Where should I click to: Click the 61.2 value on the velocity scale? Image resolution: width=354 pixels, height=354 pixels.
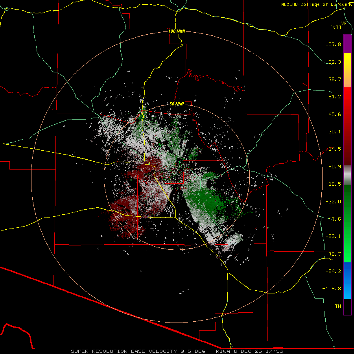click(x=335, y=97)
